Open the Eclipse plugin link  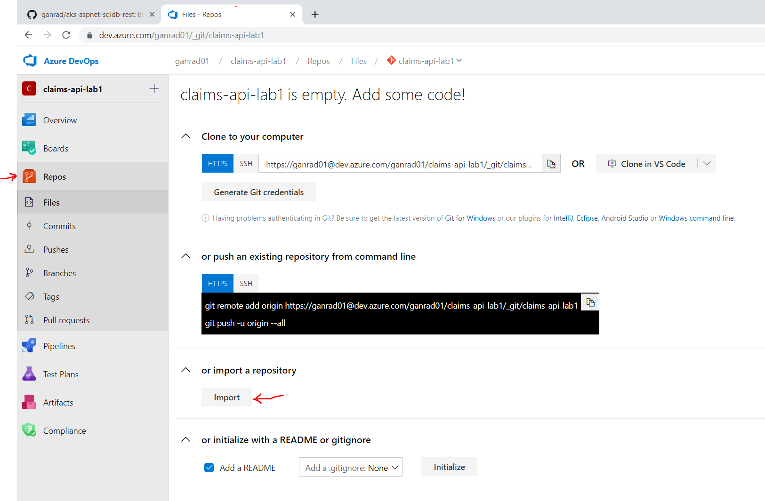pos(587,218)
